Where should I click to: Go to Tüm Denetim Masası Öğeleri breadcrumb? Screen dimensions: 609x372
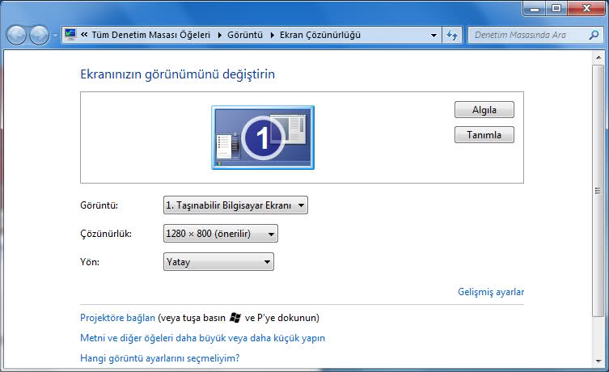tap(150, 36)
